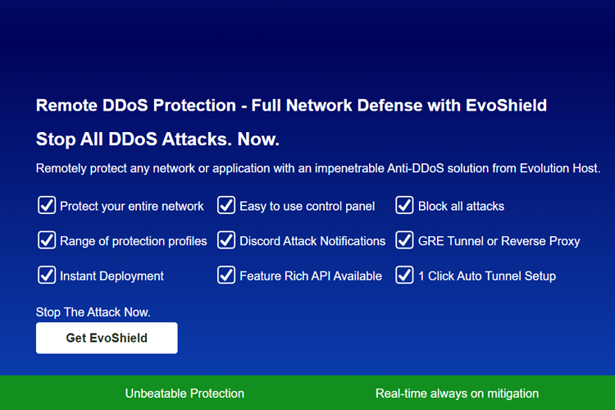Toggle the "Block all attacks" checkmark
The height and width of the screenshot is (410, 615).
click(x=404, y=205)
